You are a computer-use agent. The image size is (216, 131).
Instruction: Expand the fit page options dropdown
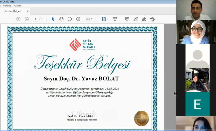(107, 19)
